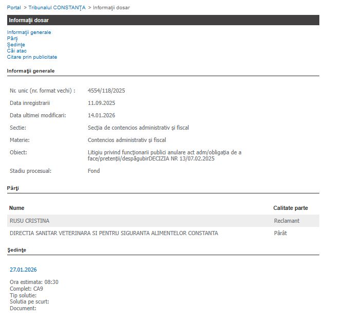Viewport: 363px width, 320px height.
Task: Click the Pârât role cell
Action: coord(280,233)
